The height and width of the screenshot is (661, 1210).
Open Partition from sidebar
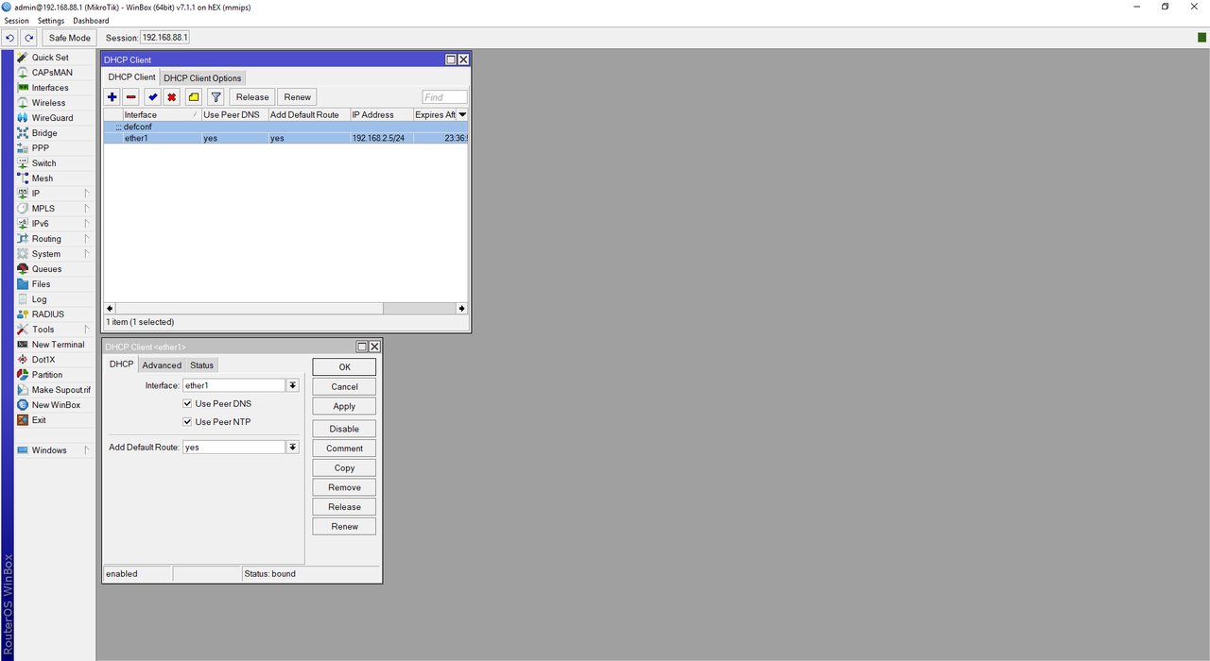pos(46,375)
